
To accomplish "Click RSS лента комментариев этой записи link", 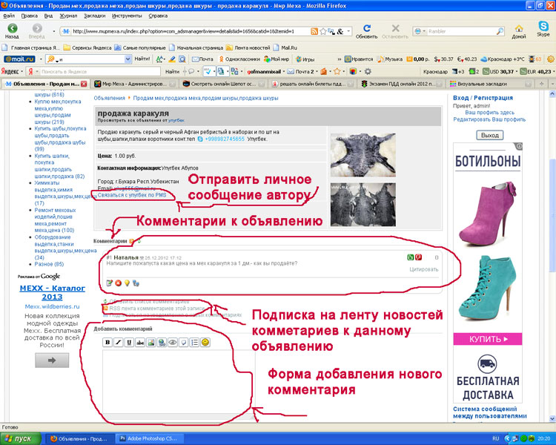I will tap(156, 309).
